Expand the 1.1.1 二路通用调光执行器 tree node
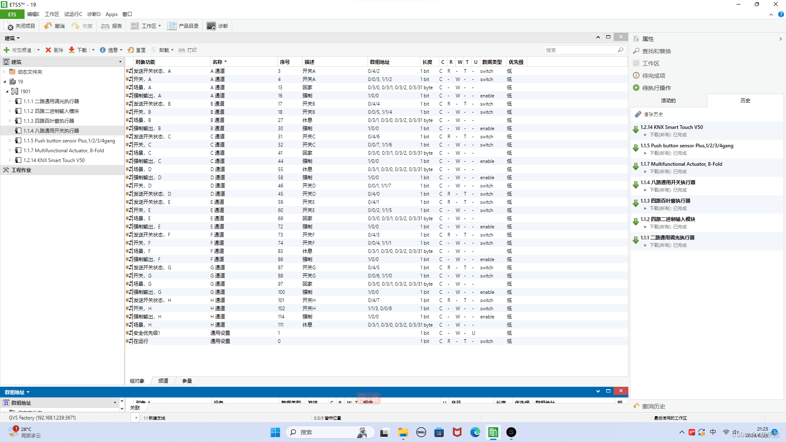This screenshot has height=442, width=786. click(x=10, y=101)
